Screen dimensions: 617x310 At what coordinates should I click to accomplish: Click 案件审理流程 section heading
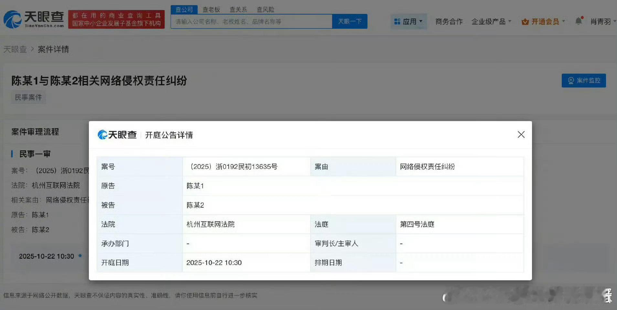coord(35,132)
